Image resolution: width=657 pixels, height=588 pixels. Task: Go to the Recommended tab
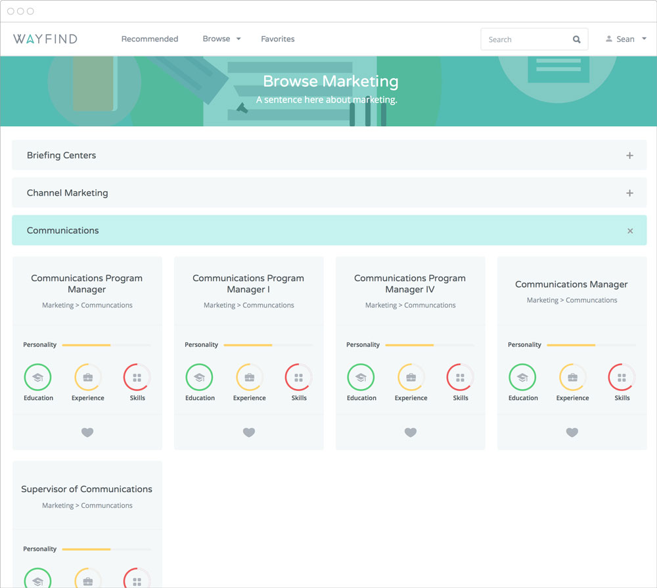(150, 39)
